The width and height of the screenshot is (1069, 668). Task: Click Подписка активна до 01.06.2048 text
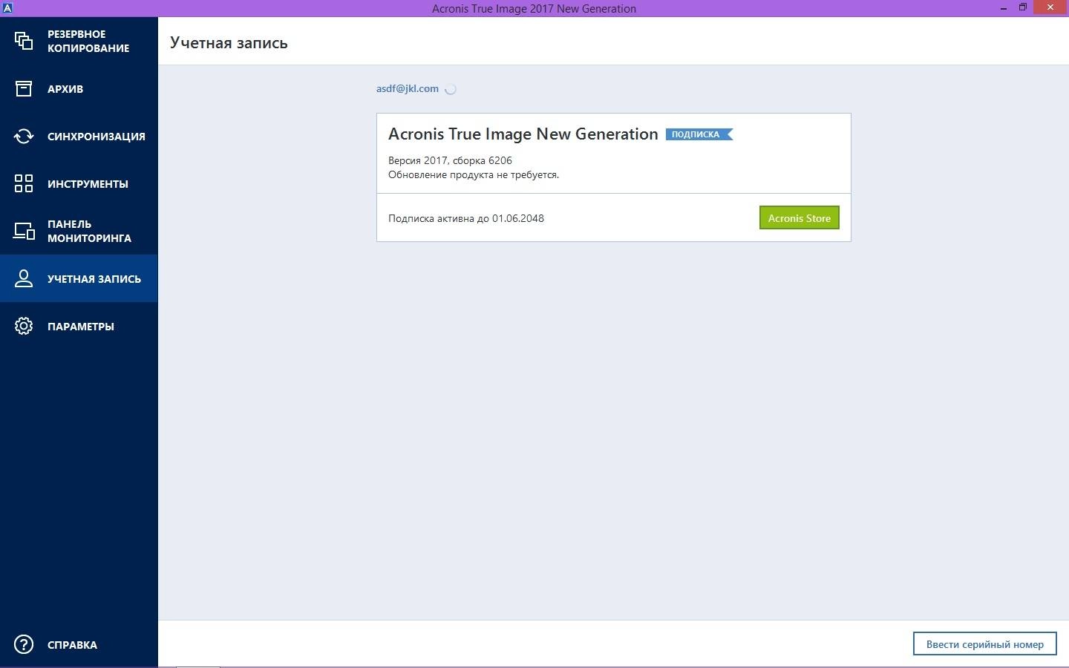(466, 218)
